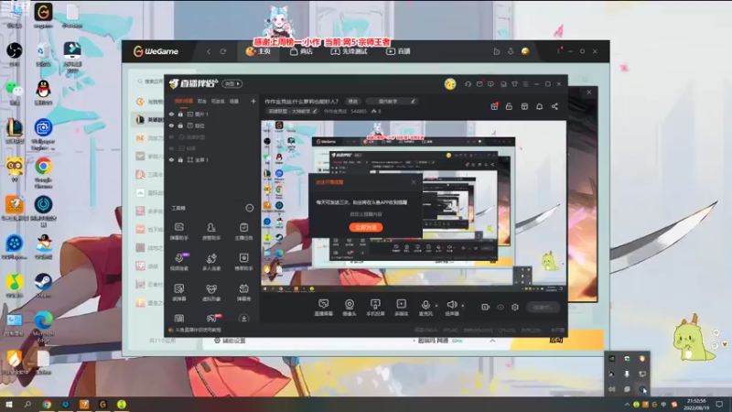Screen dimensions: 732x412
Task: Toggle the lock on the 全屏 1 source
Action: [x=180, y=159]
